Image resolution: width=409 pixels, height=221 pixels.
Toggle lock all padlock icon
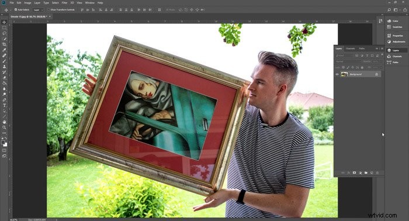[x=362, y=67]
